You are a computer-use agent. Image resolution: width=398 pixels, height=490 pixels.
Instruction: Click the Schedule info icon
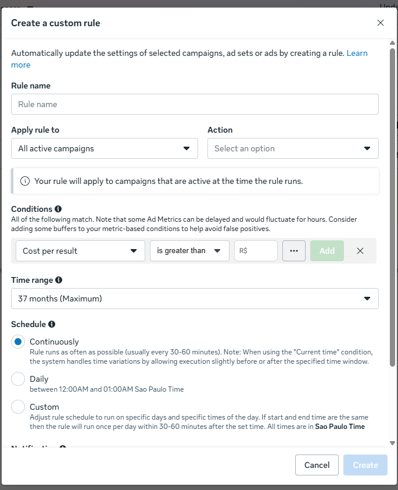pyautogui.click(x=52, y=324)
